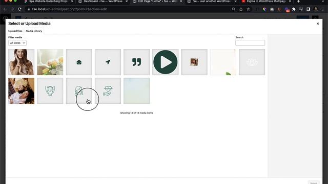Image resolution: width=328 pixels, height=184 pixels.
Task: Select the flowers and candle thumbnail
Action: 50,62
